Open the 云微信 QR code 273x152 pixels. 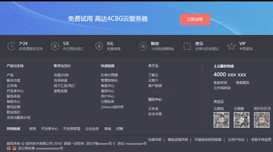coord(221,120)
